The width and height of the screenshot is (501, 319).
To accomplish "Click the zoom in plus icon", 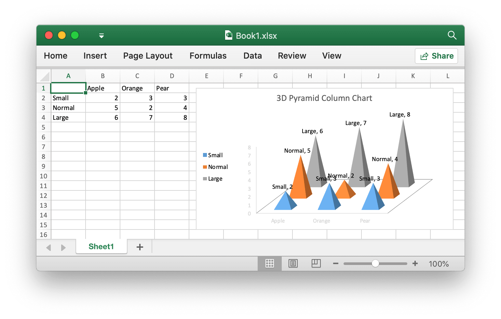I will [415, 263].
